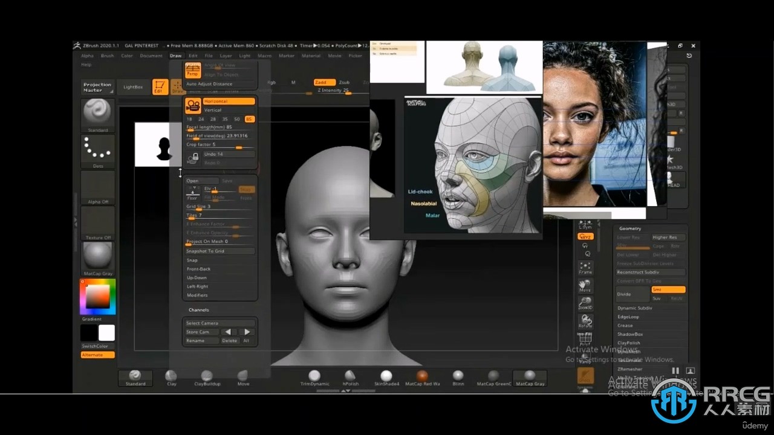Image resolution: width=774 pixels, height=435 pixels.
Task: Click the Store Cam button
Action: pyautogui.click(x=201, y=332)
